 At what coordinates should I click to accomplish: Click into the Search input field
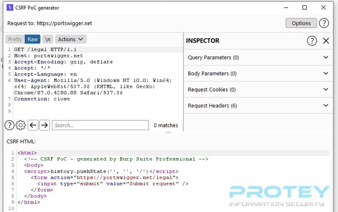click(100, 125)
